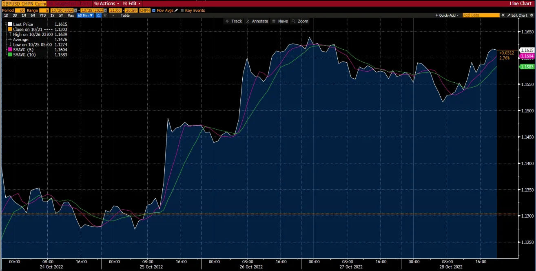Open the Annotate drawing tool
This screenshot has width=536, height=271.
pyautogui.click(x=257, y=21)
